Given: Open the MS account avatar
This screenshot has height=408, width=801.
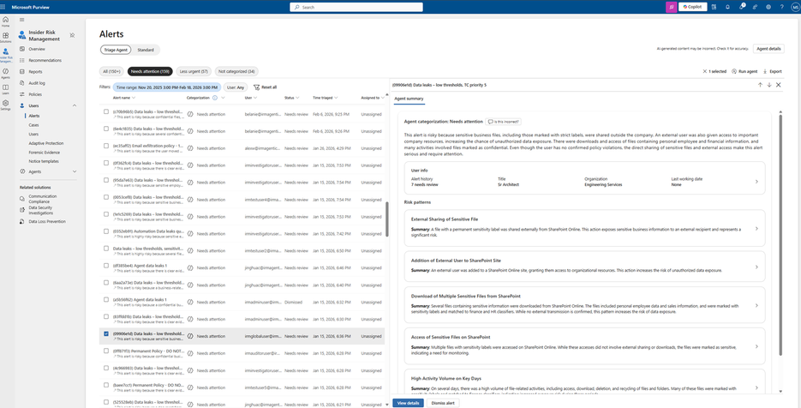Looking at the screenshot, I should click(x=795, y=7).
